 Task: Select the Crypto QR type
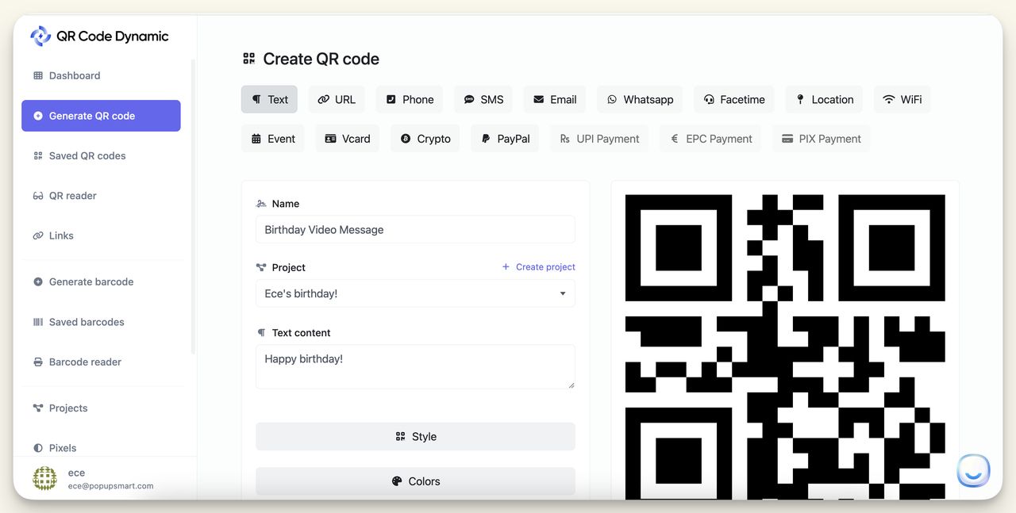[425, 139]
